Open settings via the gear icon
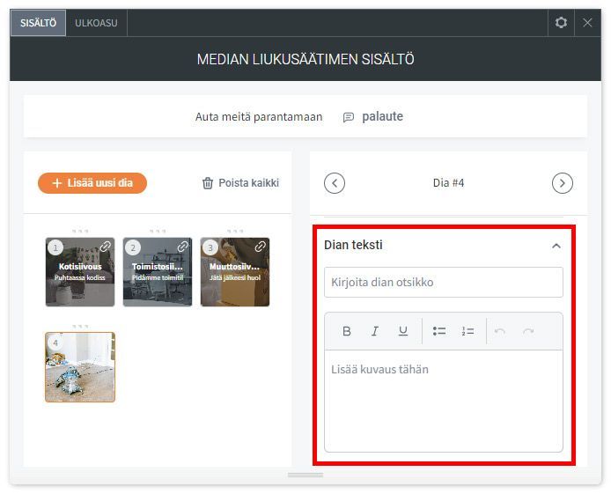 [x=561, y=23]
